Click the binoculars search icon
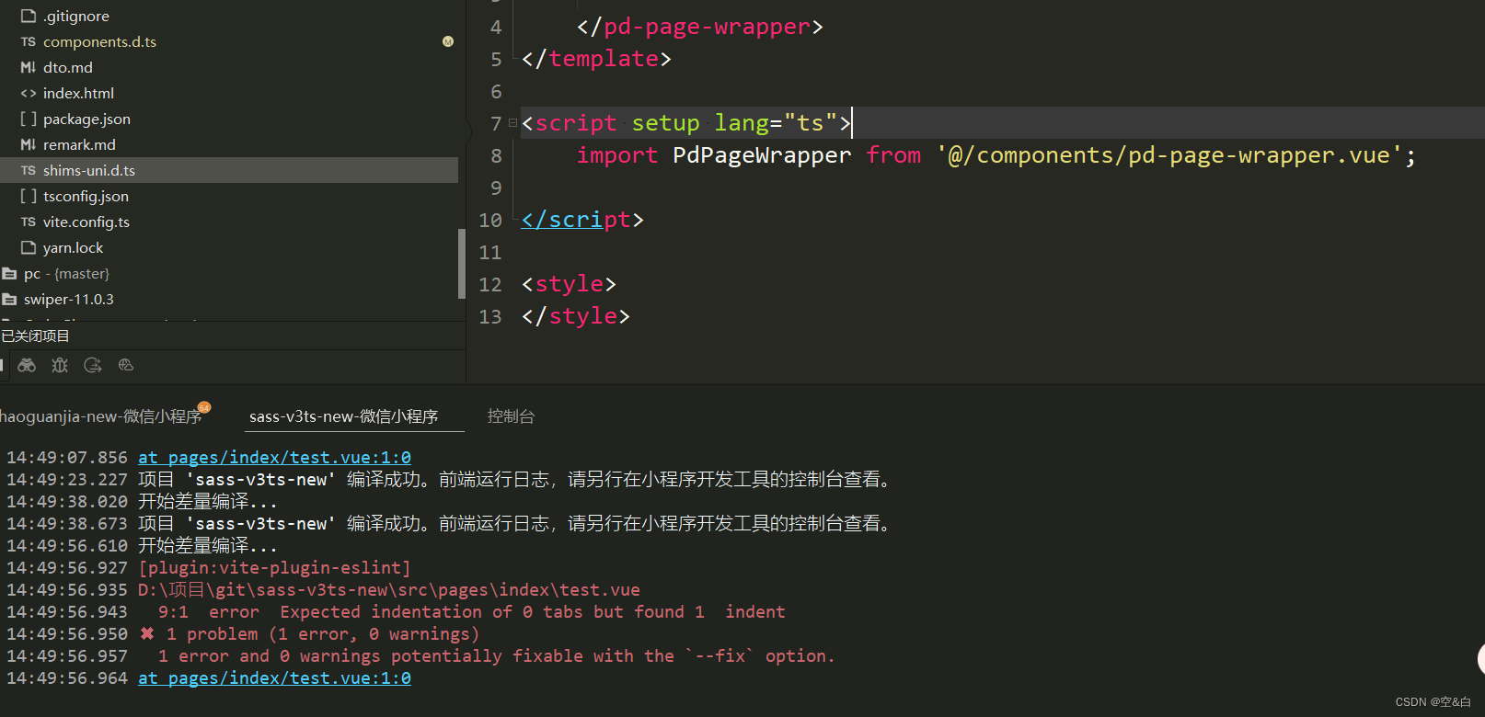 [27, 365]
